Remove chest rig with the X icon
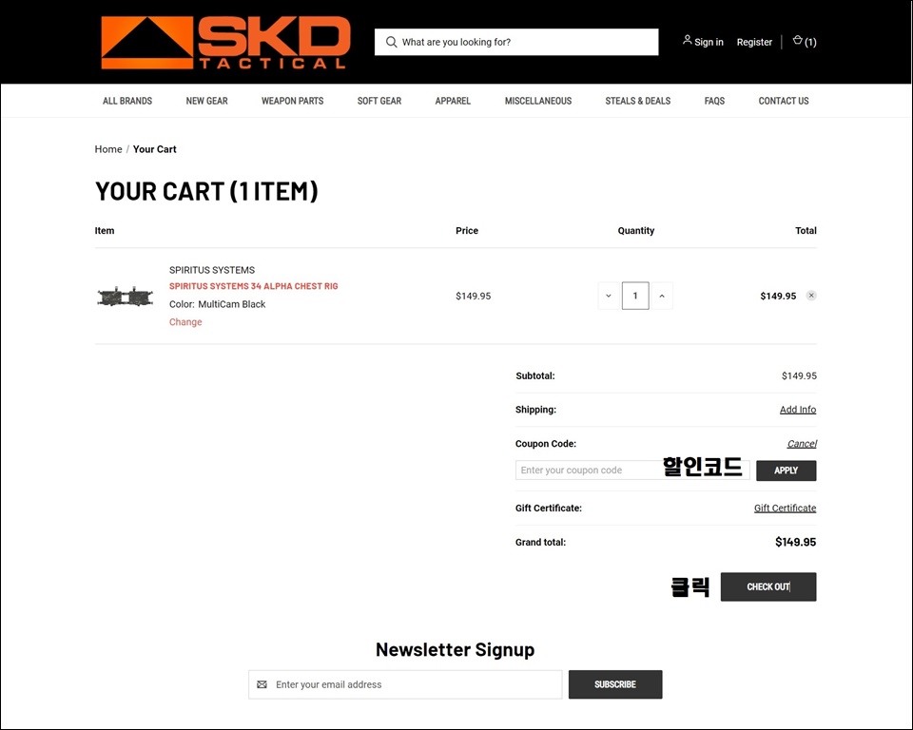Viewport: 913px width, 730px height. click(x=811, y=296)
